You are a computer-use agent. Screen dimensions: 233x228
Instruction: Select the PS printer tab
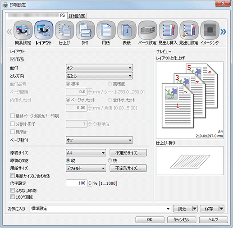[37, 15]
